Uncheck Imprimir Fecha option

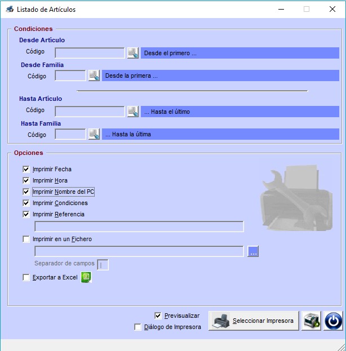[x=26, y=169]
